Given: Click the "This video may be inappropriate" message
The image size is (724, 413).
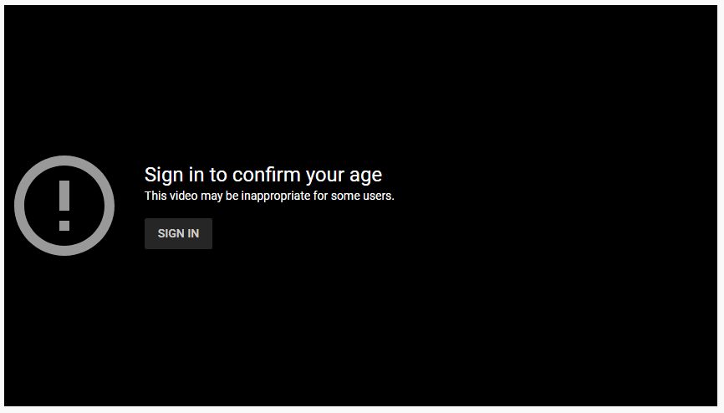Looking at the screenshot, I should point(268,196).
